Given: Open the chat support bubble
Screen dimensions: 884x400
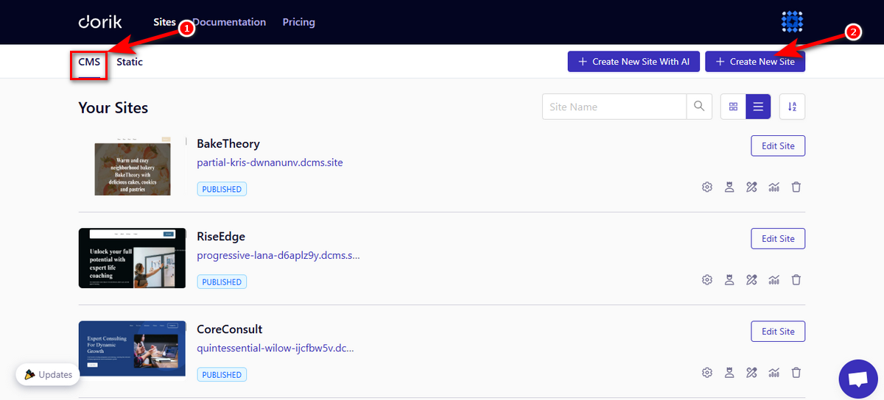Looking at the screenshot, I should 858,379.
